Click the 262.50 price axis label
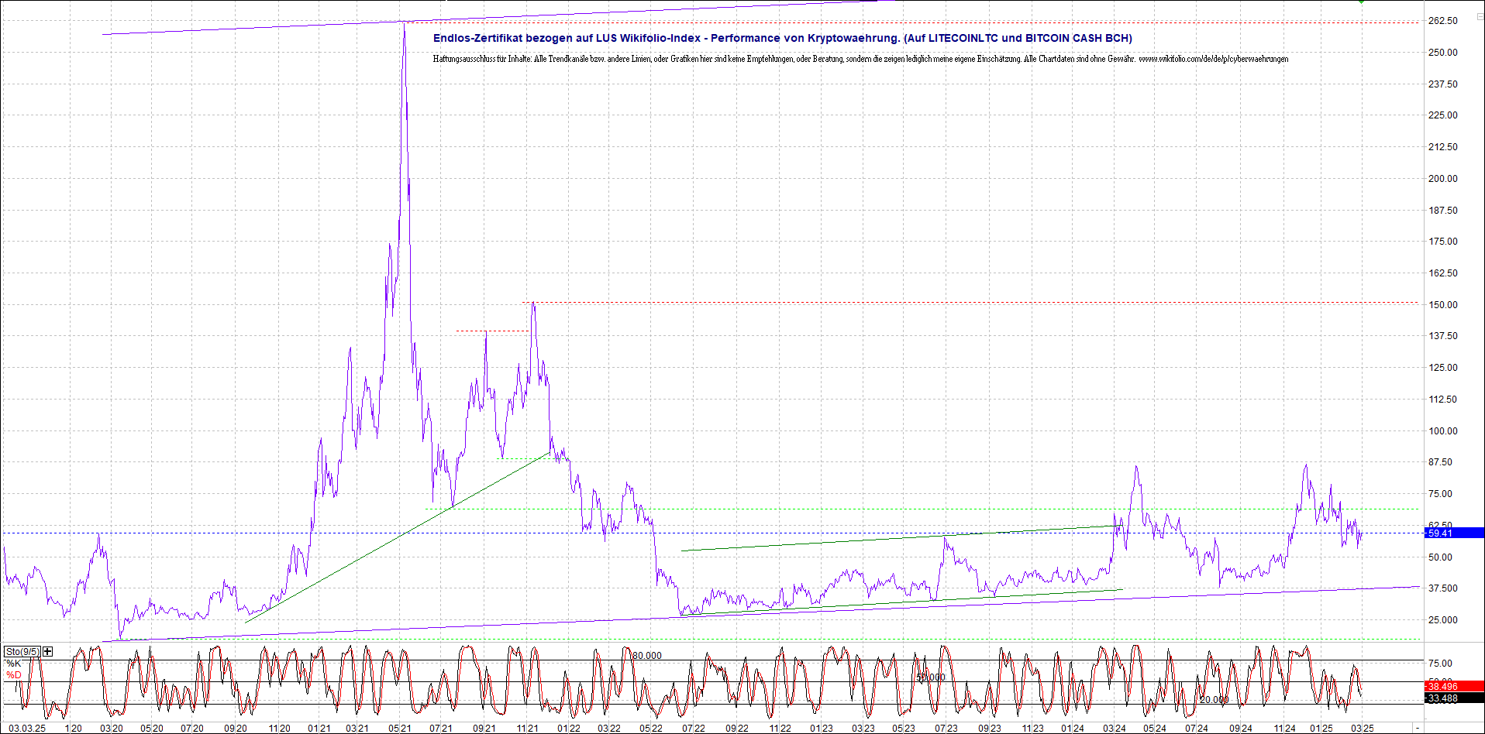This screenshot has height=734, width=1485. coord(1443,21)
